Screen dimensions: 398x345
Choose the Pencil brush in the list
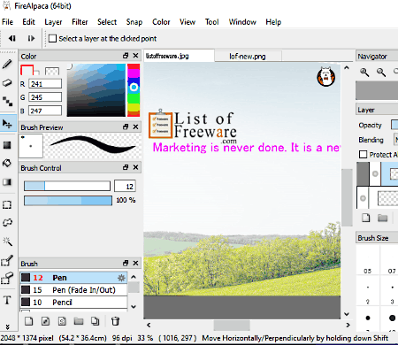pos(73,303)
